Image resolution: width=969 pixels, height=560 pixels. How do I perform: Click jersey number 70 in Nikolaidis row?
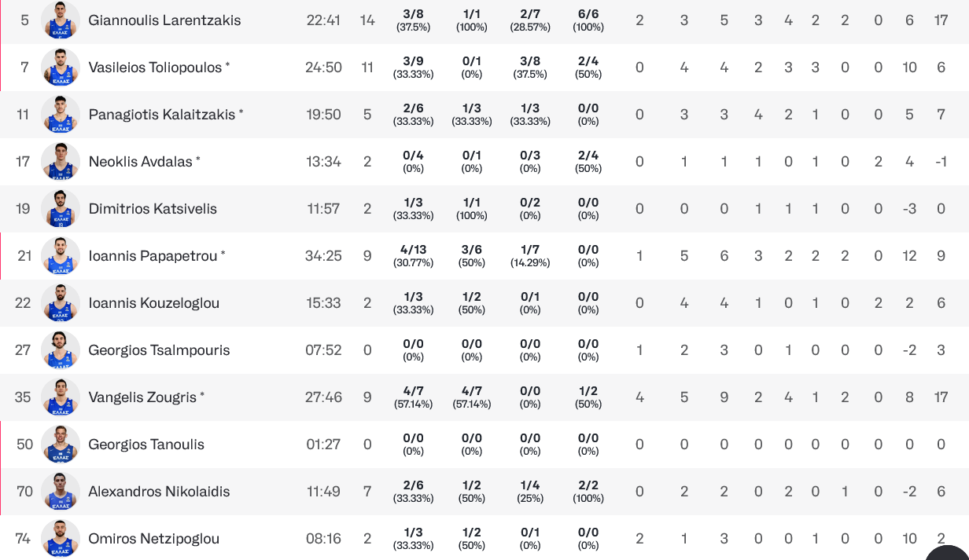pos(24,492)
